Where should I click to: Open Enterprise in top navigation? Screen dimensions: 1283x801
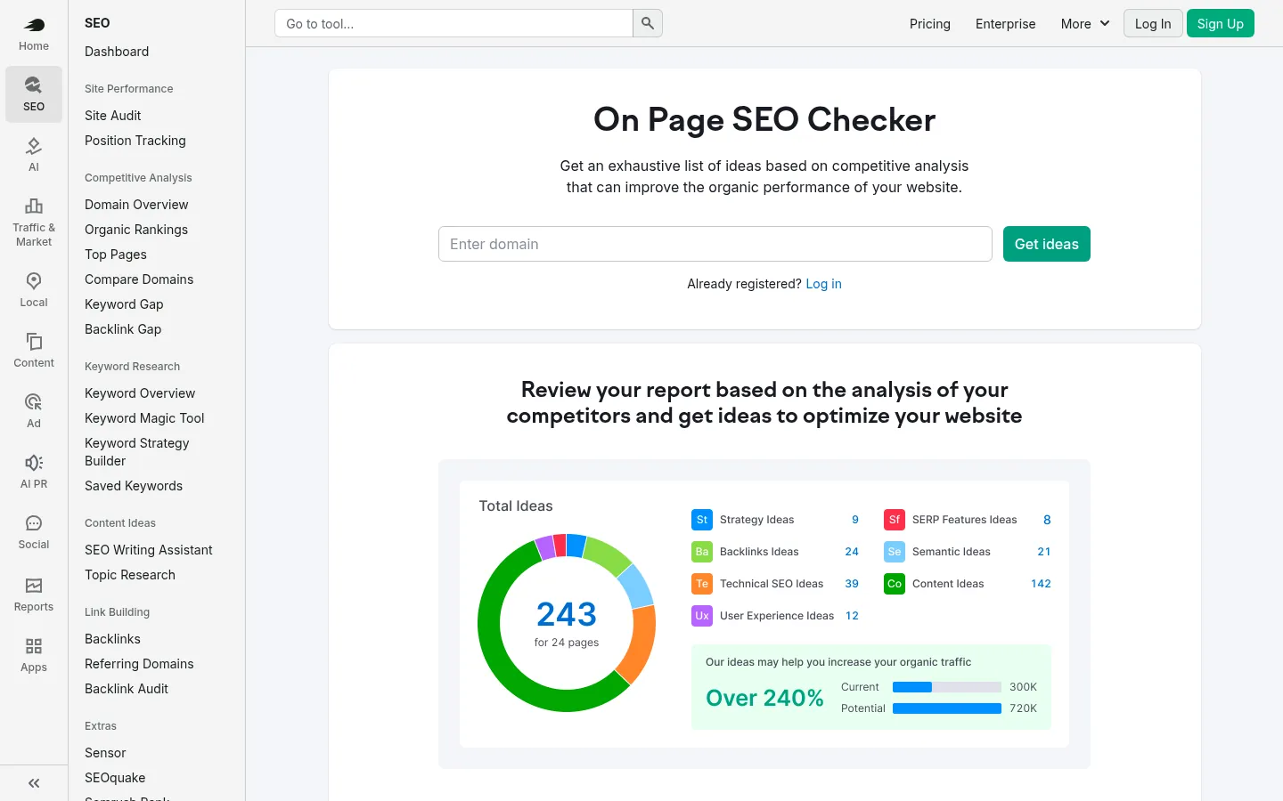coord(1005,24)
